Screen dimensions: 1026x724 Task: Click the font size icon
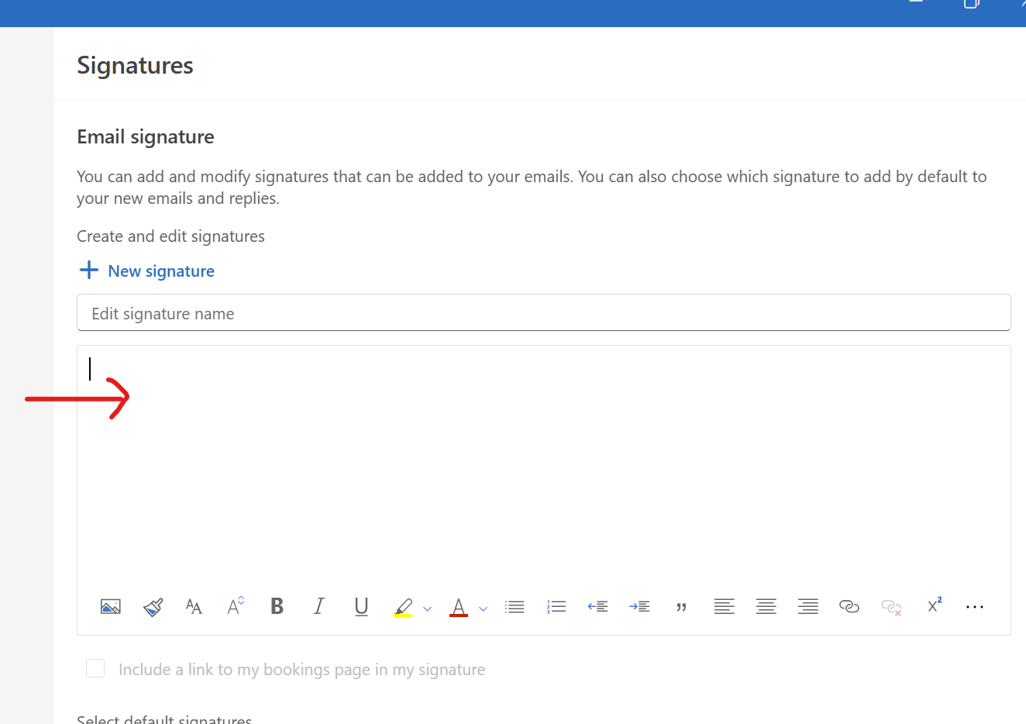pos(236,606)
